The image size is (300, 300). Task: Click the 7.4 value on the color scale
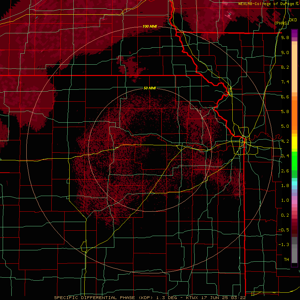coord(285,82)
